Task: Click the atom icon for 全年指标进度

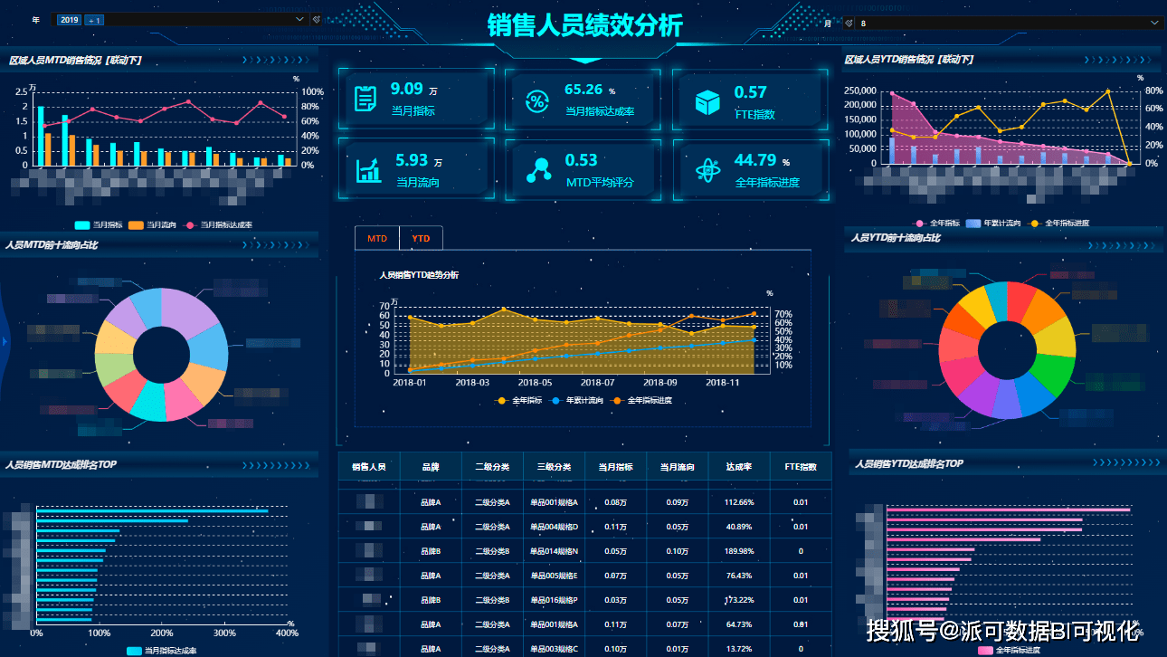Action: tap(707, 170)
